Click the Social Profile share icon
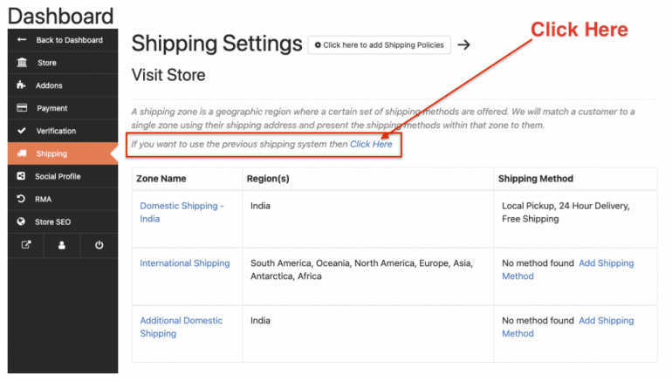This screenshot has width=672, height=381. (21, 176)
